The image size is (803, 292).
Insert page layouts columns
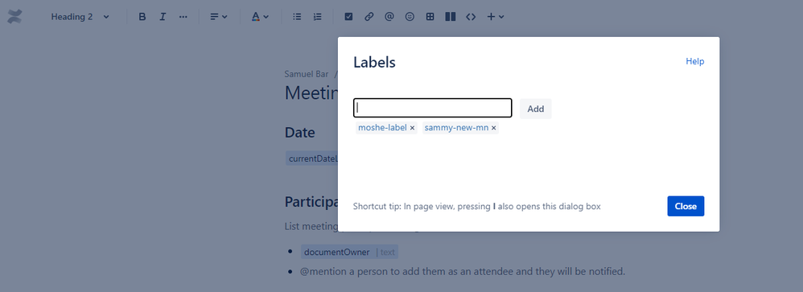451,16
